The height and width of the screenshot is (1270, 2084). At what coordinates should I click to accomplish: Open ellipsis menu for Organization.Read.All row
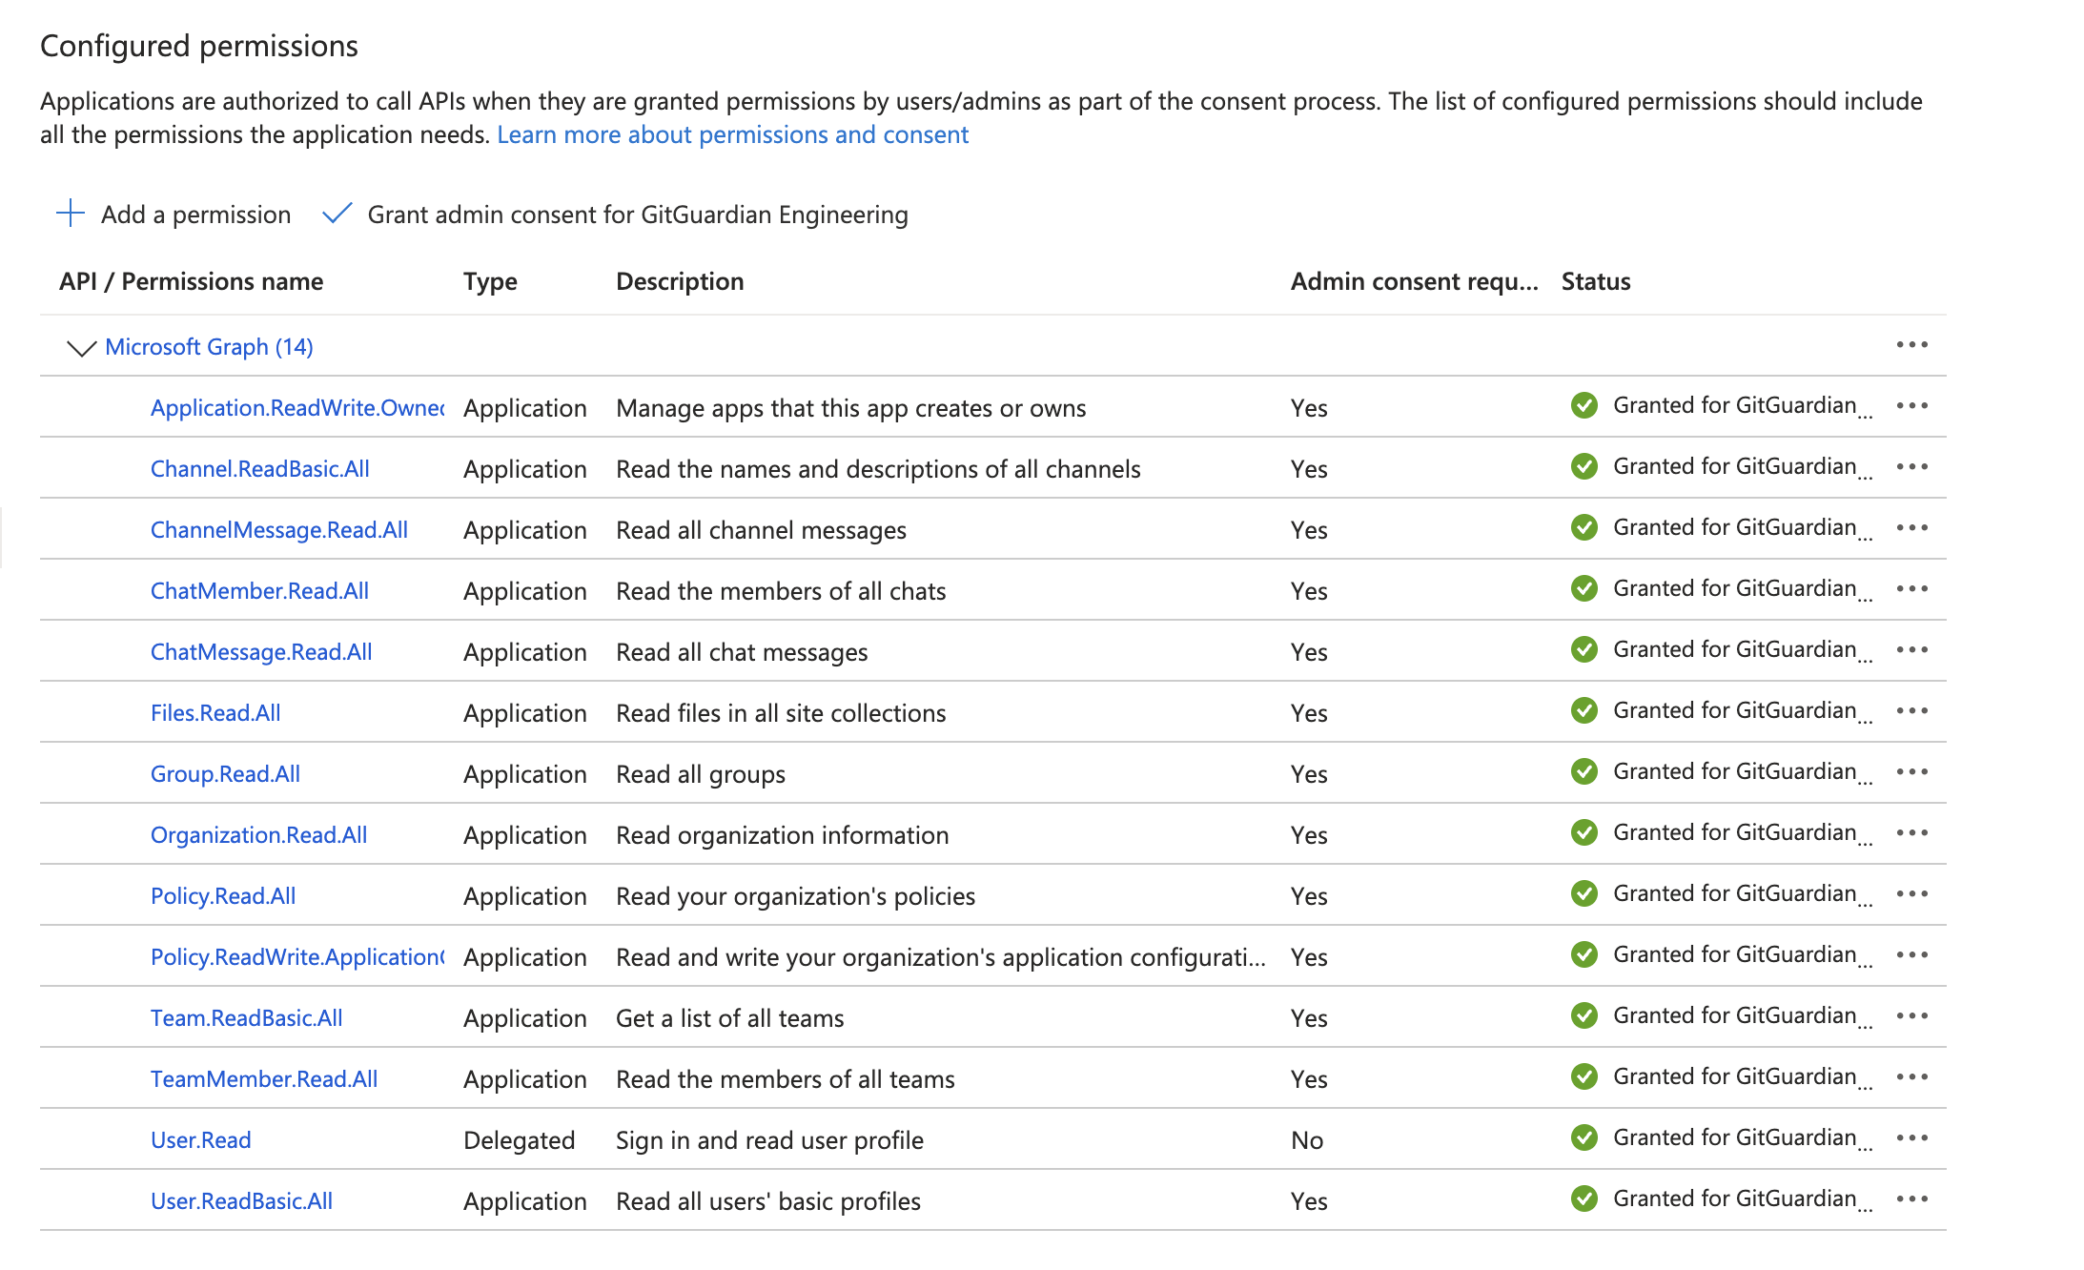click(1911, 833)
